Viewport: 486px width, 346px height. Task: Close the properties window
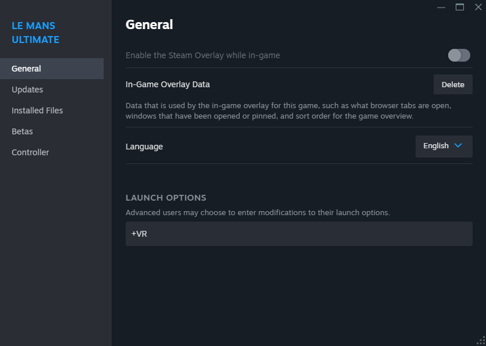[478, 7]
